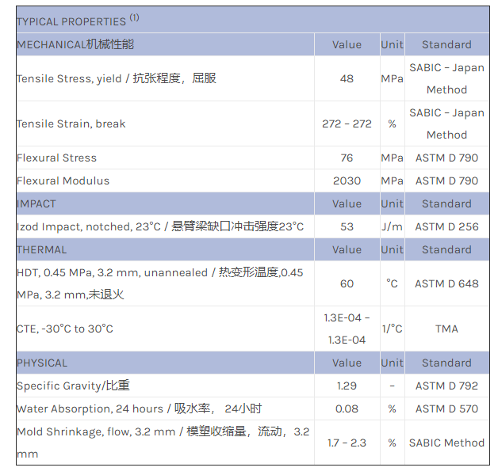
Task: Click the HDT value 60
Action: [x=347, y=283]
